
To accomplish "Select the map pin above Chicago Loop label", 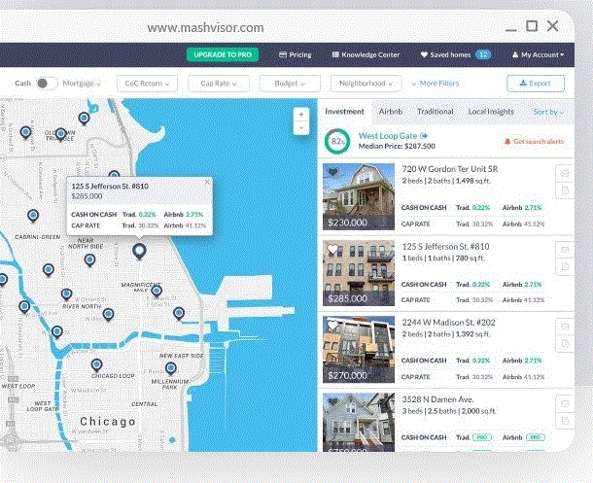I will tap(97, 365).
